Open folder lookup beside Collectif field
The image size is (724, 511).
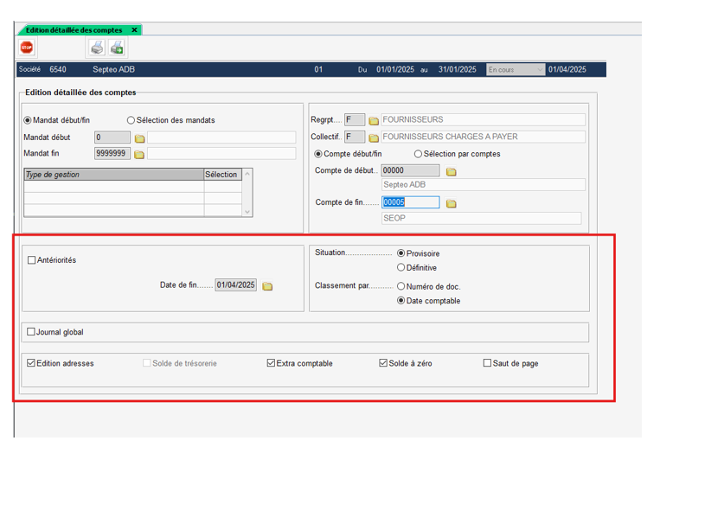(x=374, y=137)
